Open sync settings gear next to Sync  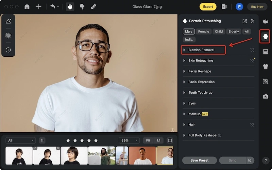tap(250, 160)
